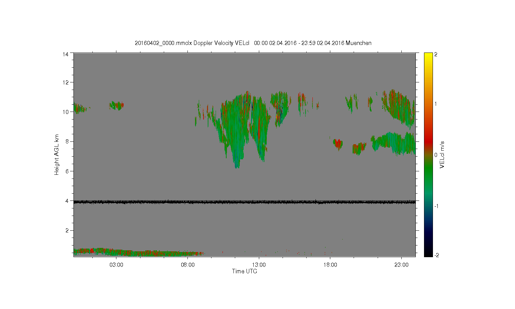Click the colorbar scale value 0
The width and height of the screenshot is (515, 309).
pyautogui.click(x=436, y=155)
